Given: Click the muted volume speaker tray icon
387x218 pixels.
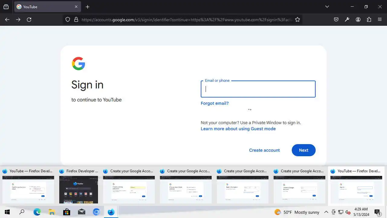Looking at the screenshot, I should 348,212.
